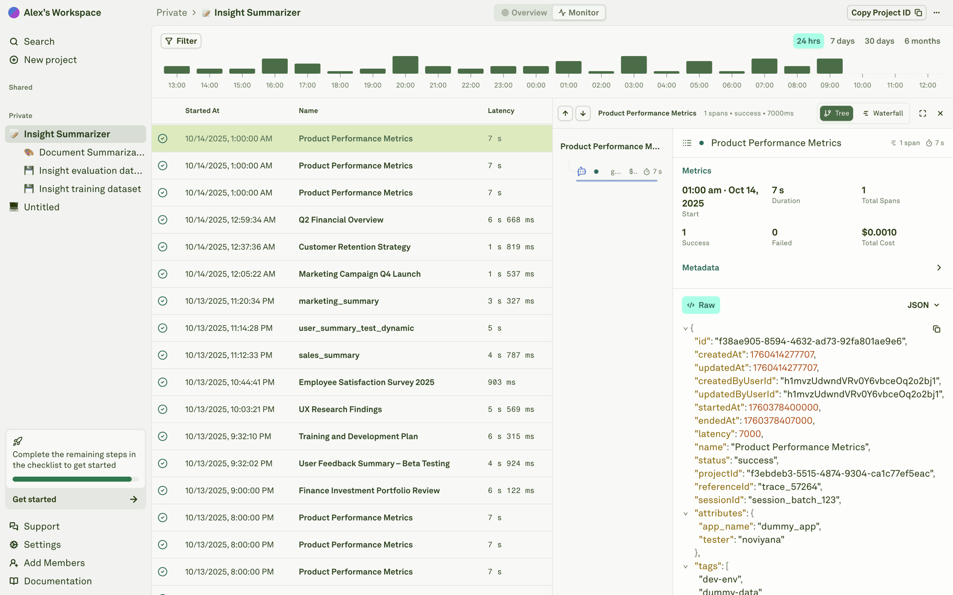The width and height of the screenshot is (953, 595).
Task: Select the 30 days time range
Action: 880,41
